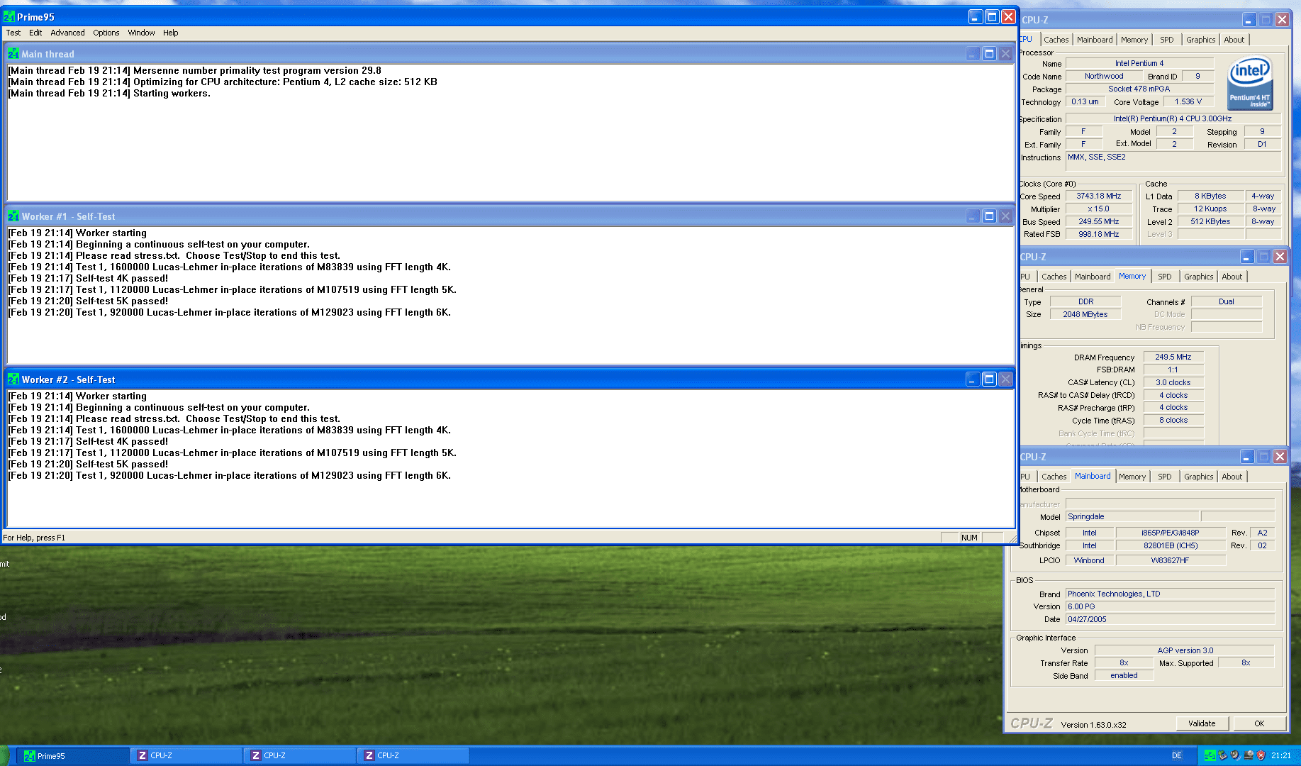Activate the second CPU-Z taskbar button

(x=301, y=756)
